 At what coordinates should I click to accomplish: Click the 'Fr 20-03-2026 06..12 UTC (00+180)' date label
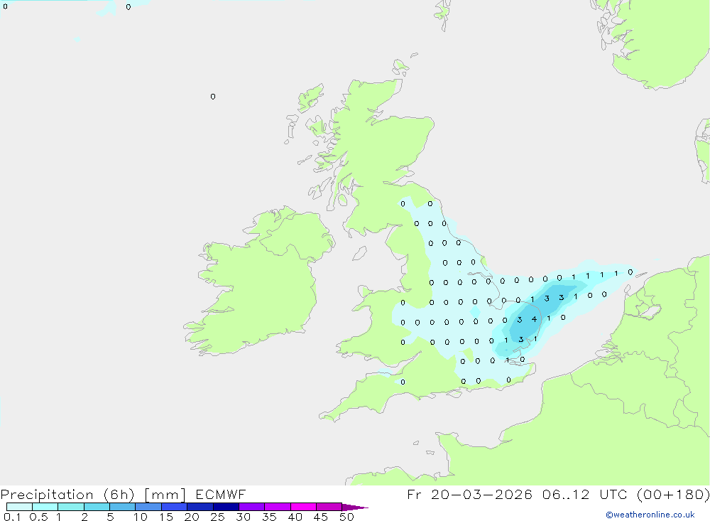point(558,494)
